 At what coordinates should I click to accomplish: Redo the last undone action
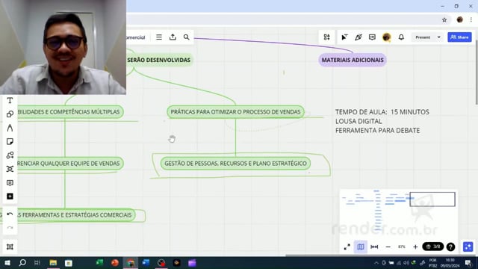10,227
